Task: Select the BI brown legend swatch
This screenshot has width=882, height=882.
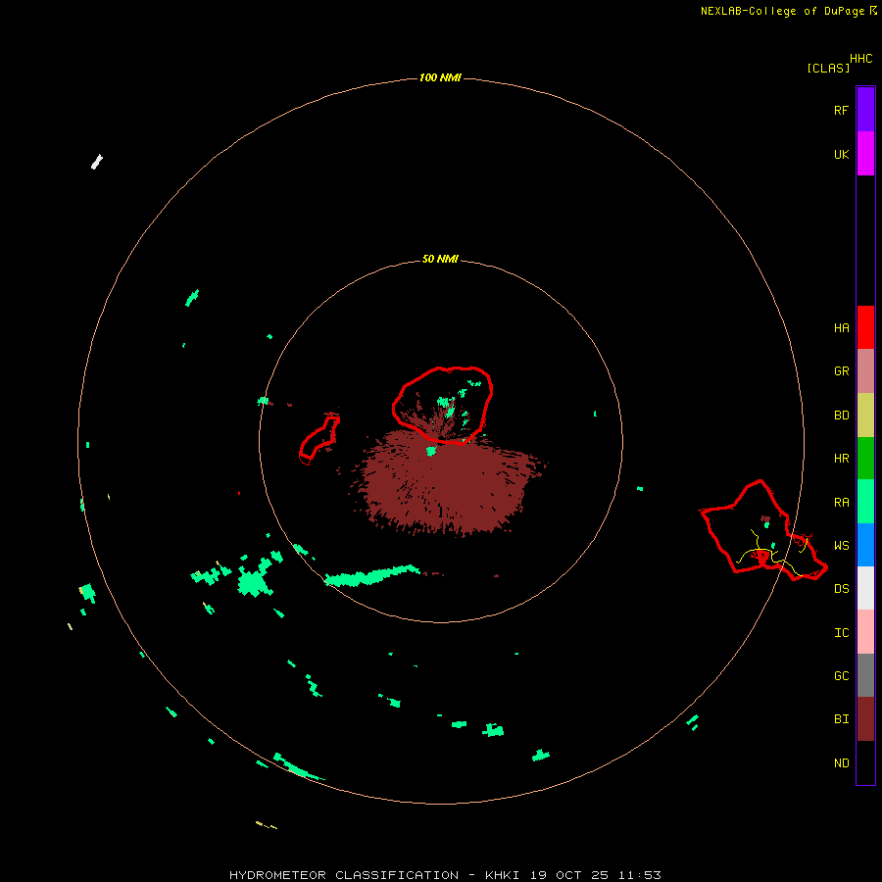Action: [x=865, y=719]
